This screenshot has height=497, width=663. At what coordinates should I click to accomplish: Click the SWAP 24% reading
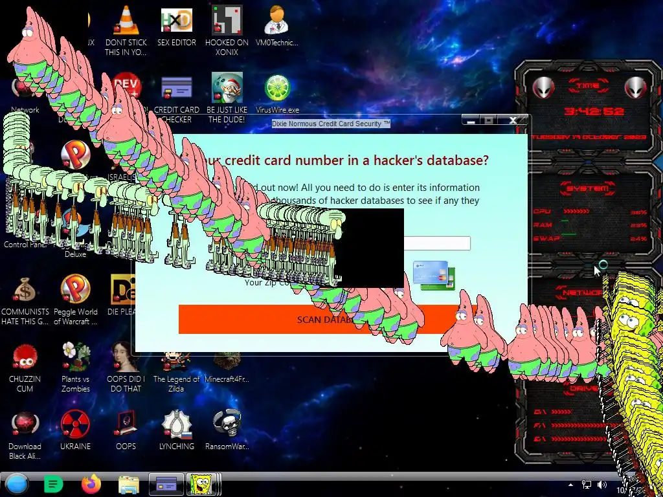(x=638, y=239)
